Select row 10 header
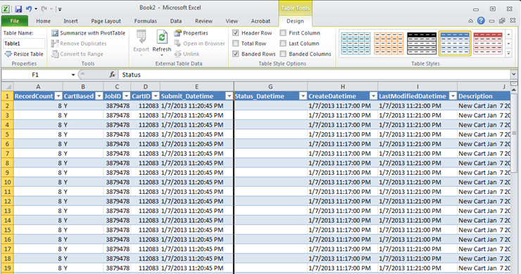Viewport: 521px width, 274px height. coord(7,182)
